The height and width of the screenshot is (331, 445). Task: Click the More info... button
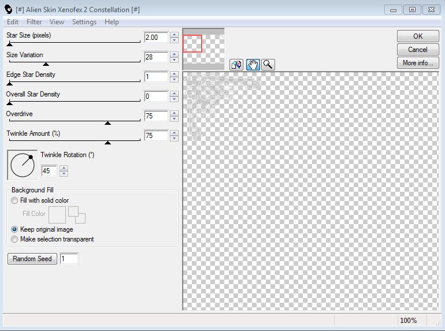418,63
